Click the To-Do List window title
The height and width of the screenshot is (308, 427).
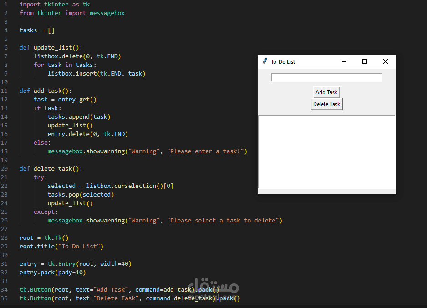(283, 62)
